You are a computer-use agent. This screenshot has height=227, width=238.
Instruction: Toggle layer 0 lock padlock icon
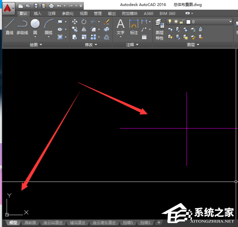[x=182, y=22]
